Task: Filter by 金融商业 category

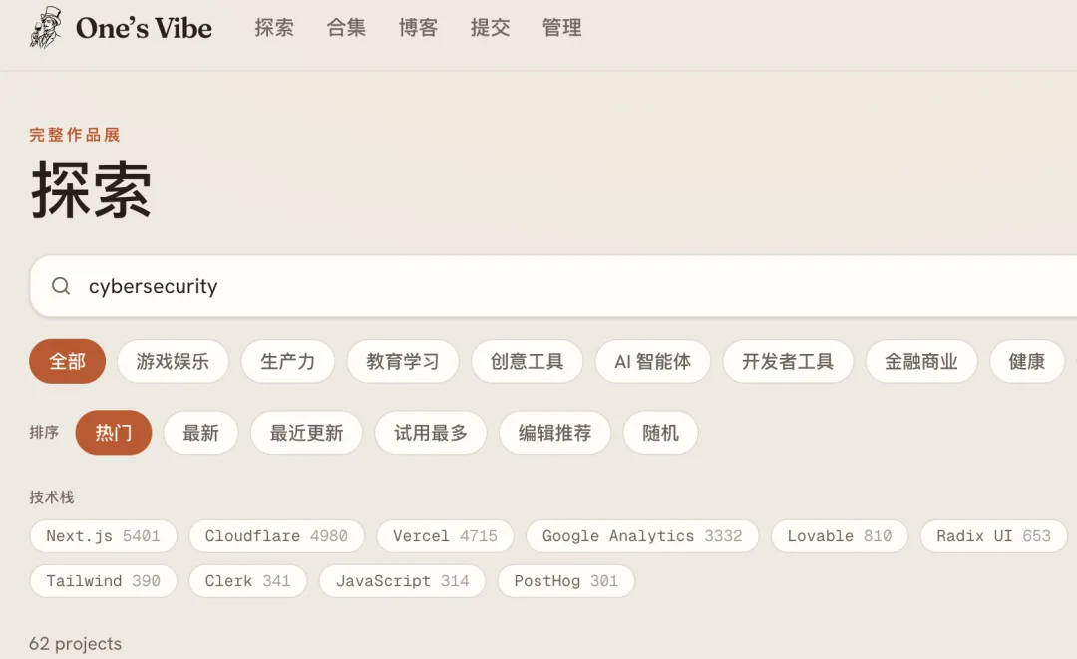Action: 921,361
